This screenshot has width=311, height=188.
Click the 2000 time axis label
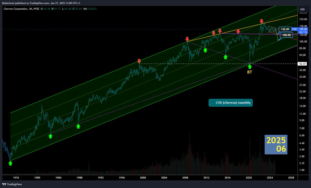tap(143, 178)
